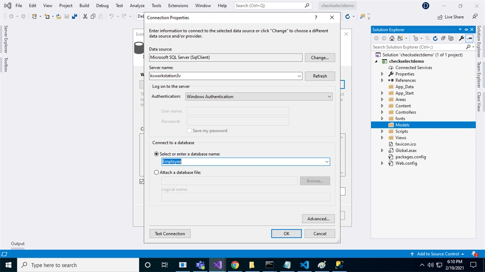Click the Task View taskbar icon

click(x=164, y=265)
